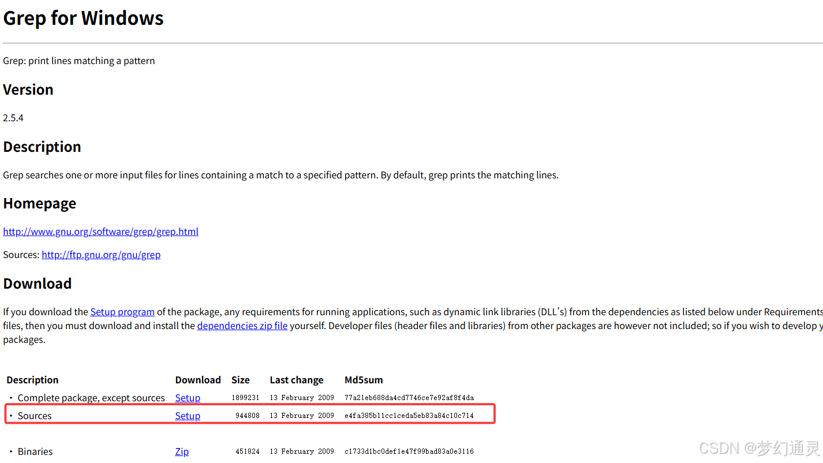This screenshot has height=463, width=823.
Task: Select size value 944808
Action: point(248,416)
